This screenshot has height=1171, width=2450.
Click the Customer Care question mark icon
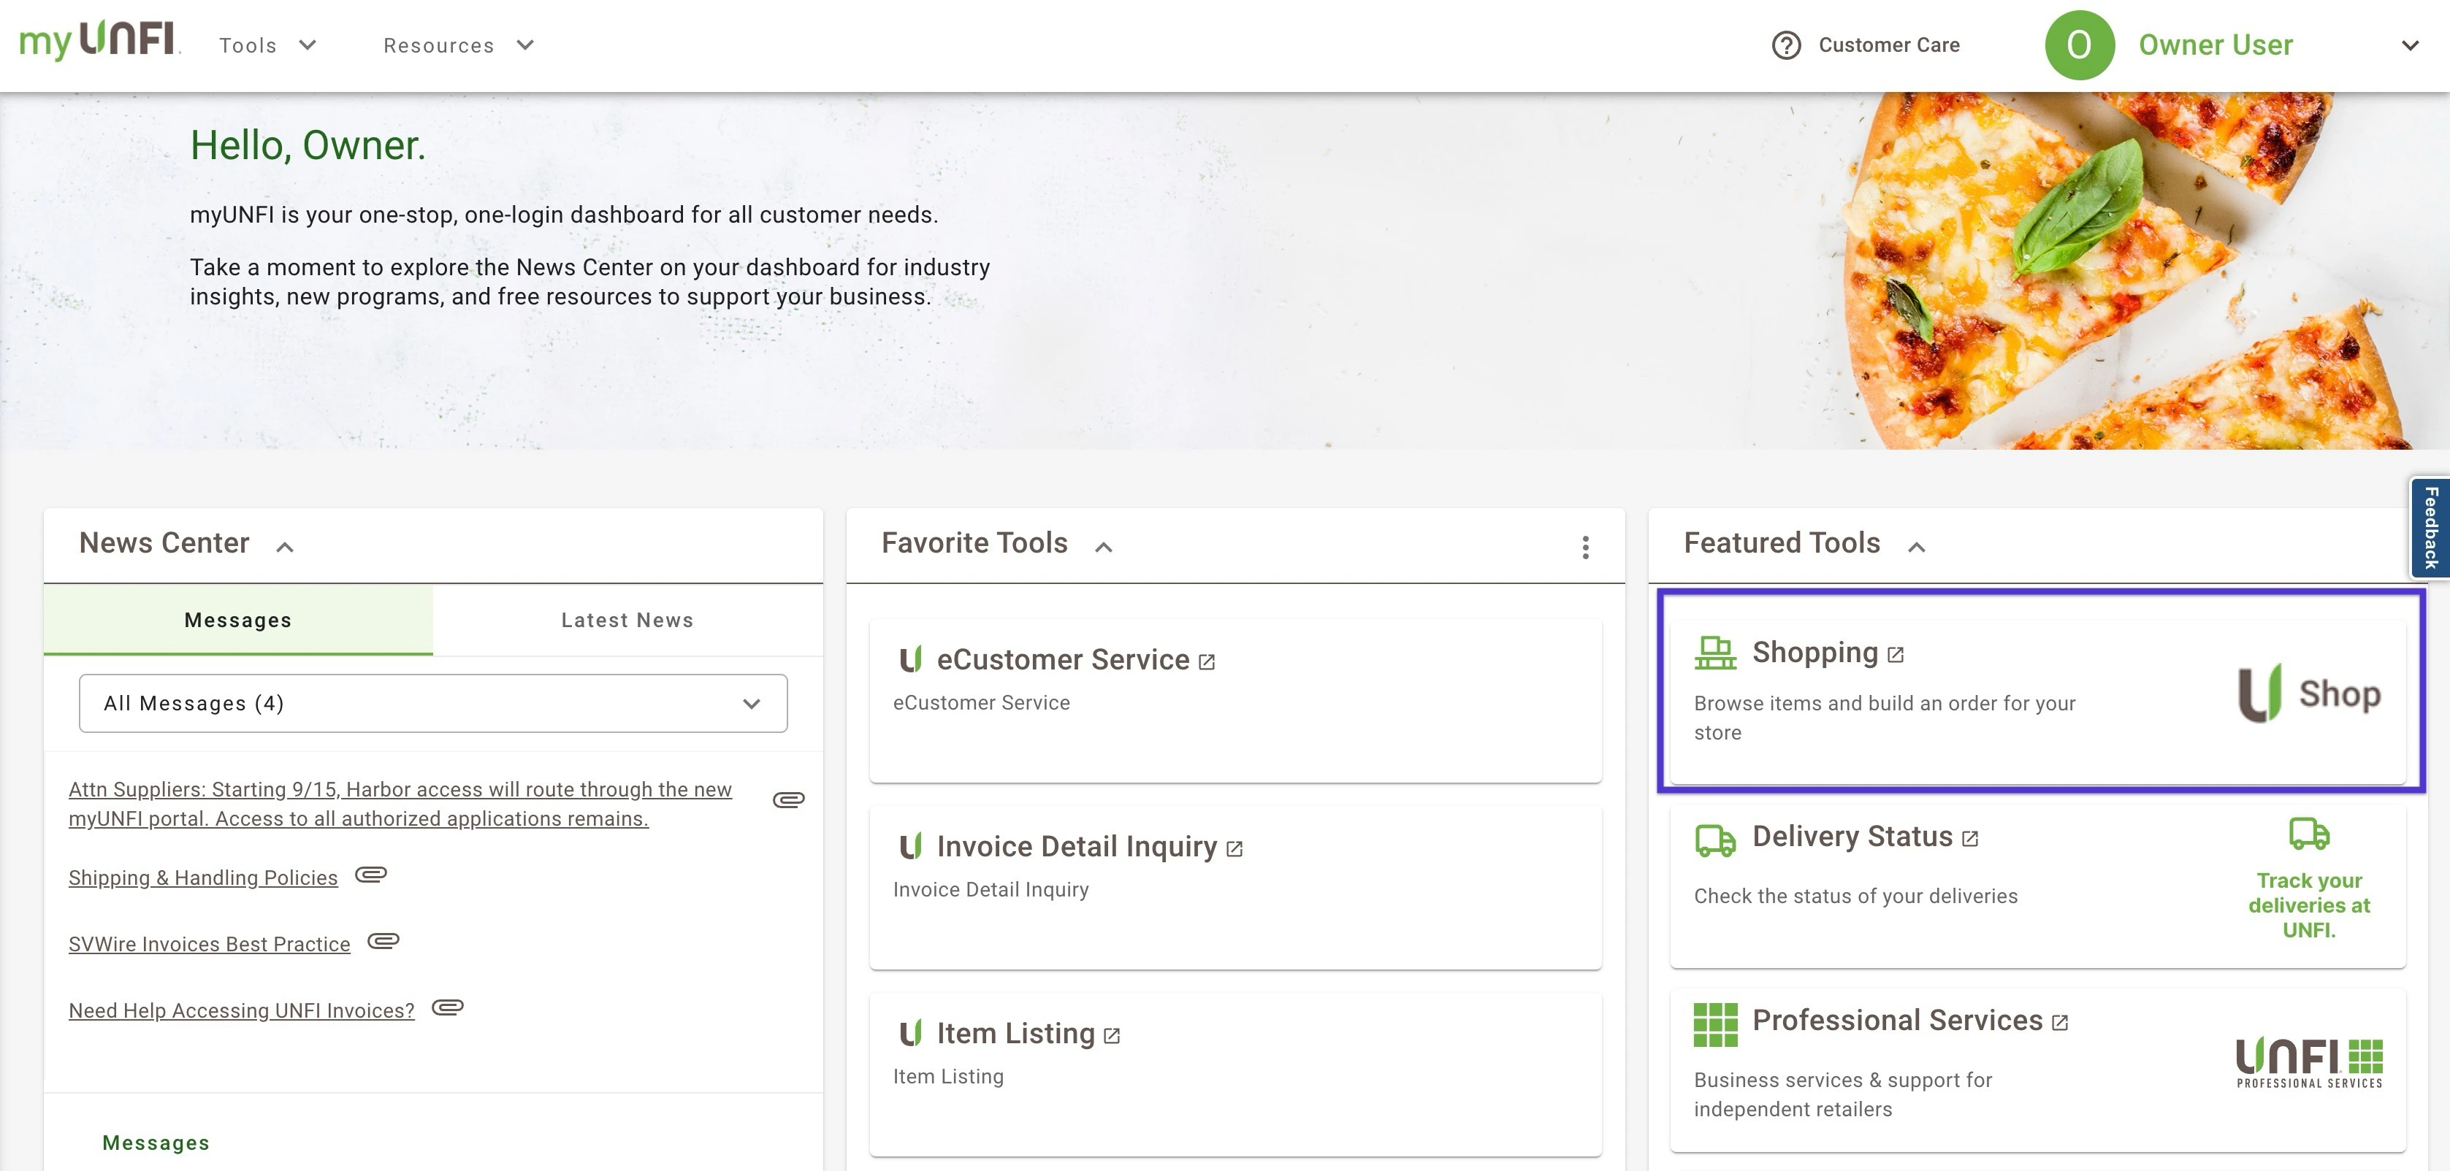point(1786,45)
